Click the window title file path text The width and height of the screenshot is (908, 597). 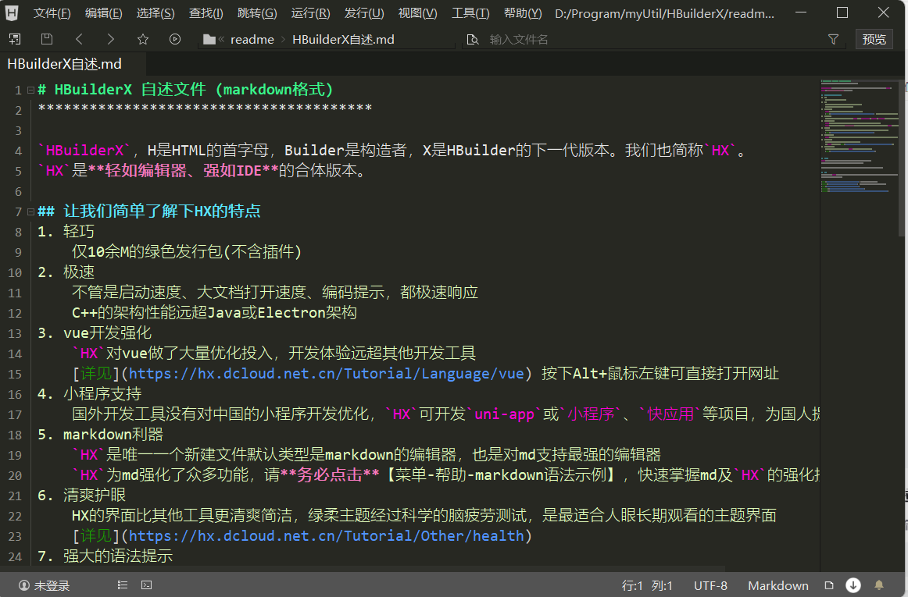tap(664, 12)
